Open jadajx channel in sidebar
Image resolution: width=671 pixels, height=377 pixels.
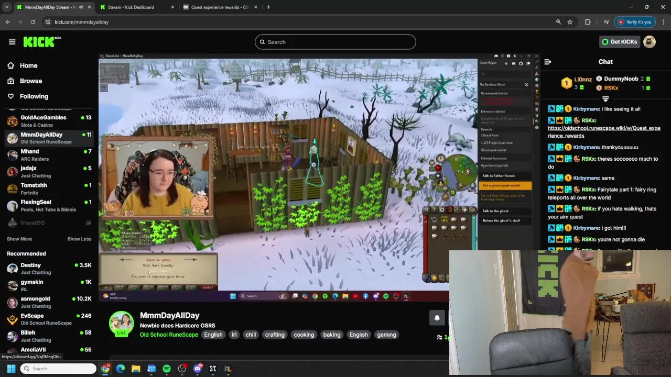tap(49, 172)
